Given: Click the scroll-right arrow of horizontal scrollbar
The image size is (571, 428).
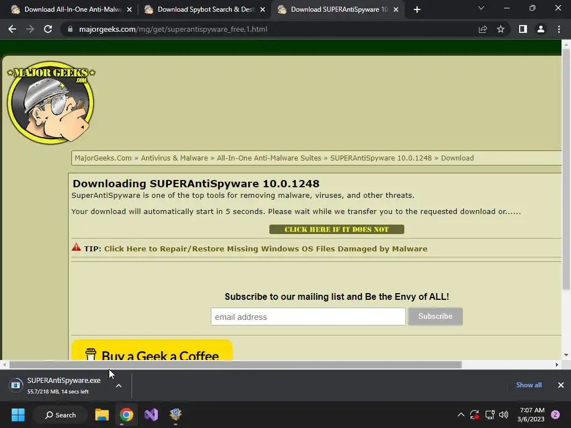Looking at the screenshot, I should point(557,364).
